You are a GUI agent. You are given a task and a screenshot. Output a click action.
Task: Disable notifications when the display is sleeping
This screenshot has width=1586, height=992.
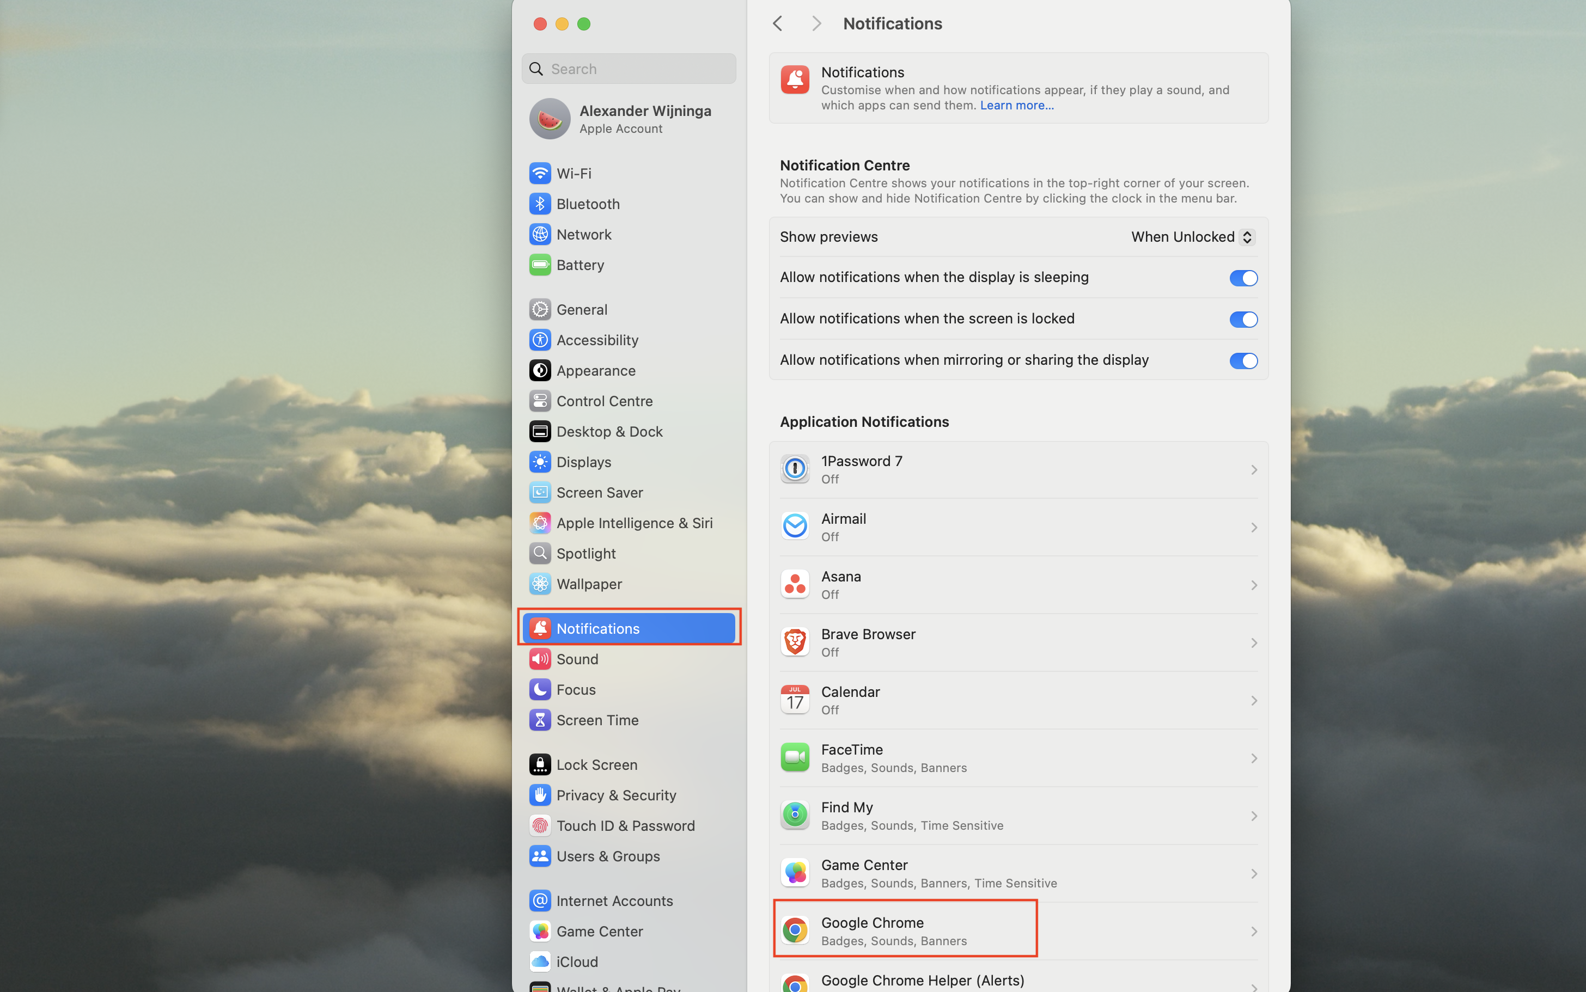pyautogui.click(x=1242, y=278)
